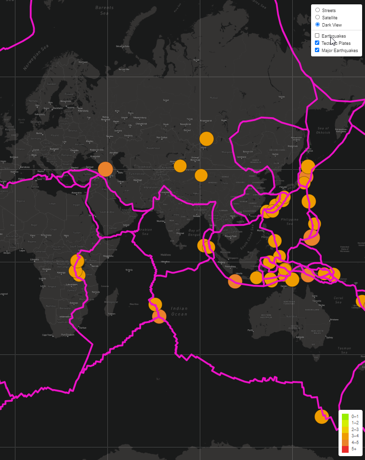Click the 0–1 magnitude green legend swatch
365x460 pixels.
(x=345, y=417)
